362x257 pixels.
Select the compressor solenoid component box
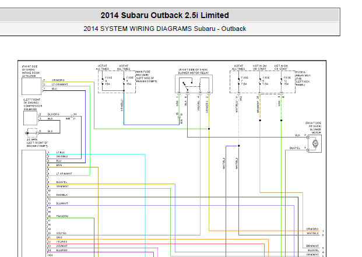click(x=30, y=118)
